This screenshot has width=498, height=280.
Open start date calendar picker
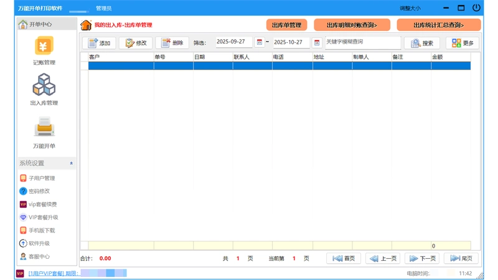[x=260, y=42]
